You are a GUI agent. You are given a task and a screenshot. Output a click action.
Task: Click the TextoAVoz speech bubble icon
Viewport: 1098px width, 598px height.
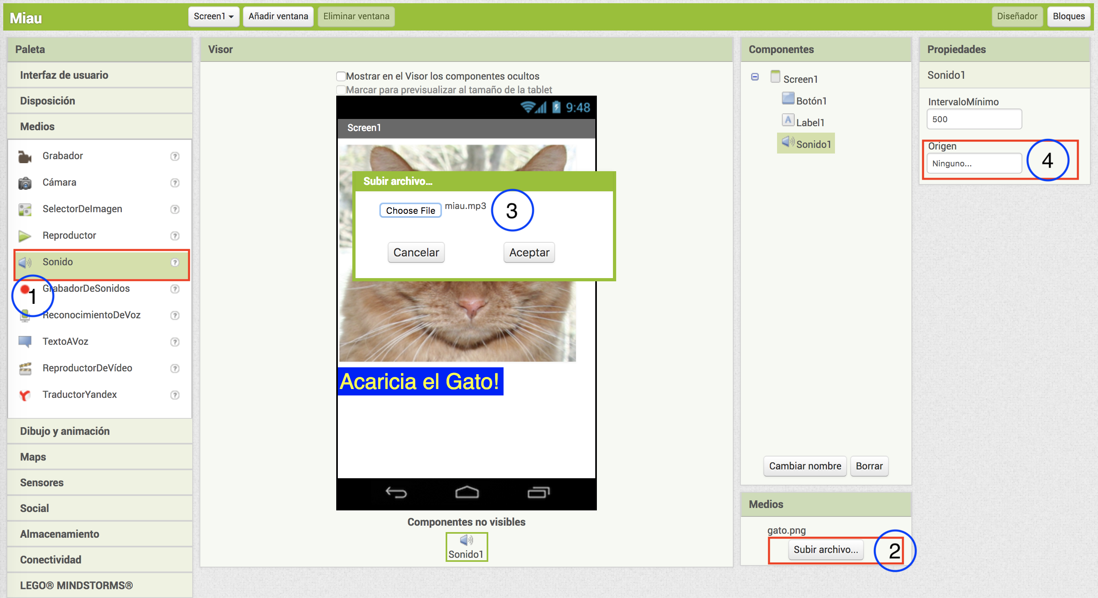coord(25,342)
